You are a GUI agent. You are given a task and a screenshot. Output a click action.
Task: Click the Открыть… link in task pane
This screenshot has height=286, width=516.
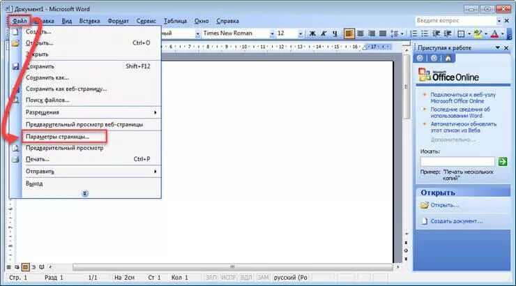tap(444, 205)
